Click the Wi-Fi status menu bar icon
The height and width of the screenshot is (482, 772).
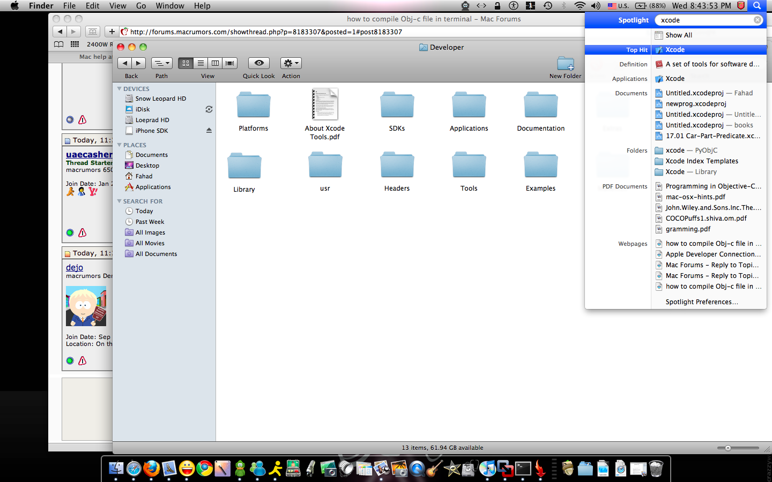(580, 5)
